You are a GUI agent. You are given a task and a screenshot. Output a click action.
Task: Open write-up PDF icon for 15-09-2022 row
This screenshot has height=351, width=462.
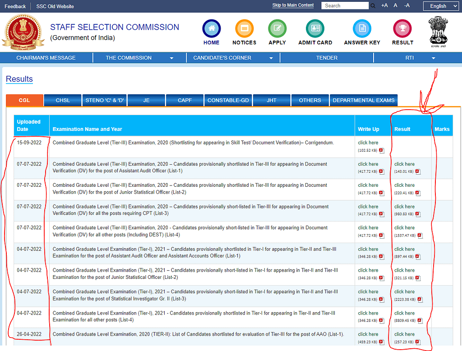pyautogui.click(x=382, y=150)
